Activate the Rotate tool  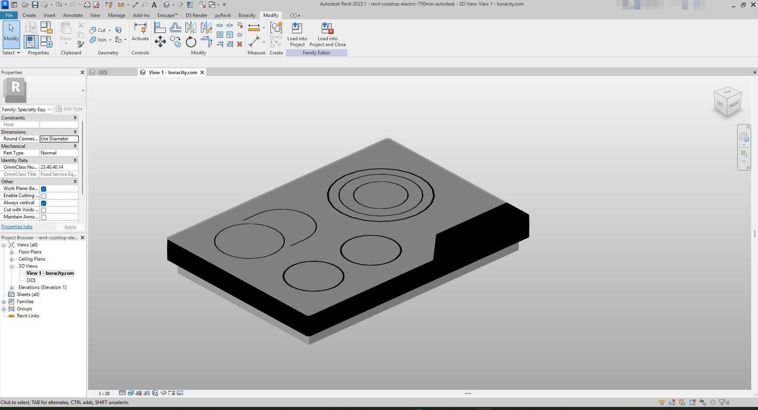(191, 41)
